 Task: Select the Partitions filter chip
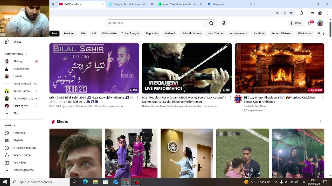tap(259, 33)
